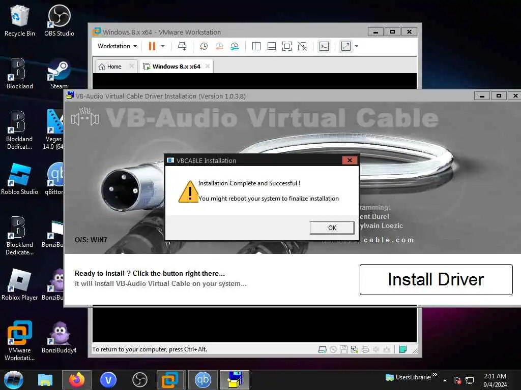This screenshot has width=521, height=390.
Task: Close the Windows 8.x x64 tab
Action: point(208,67)
